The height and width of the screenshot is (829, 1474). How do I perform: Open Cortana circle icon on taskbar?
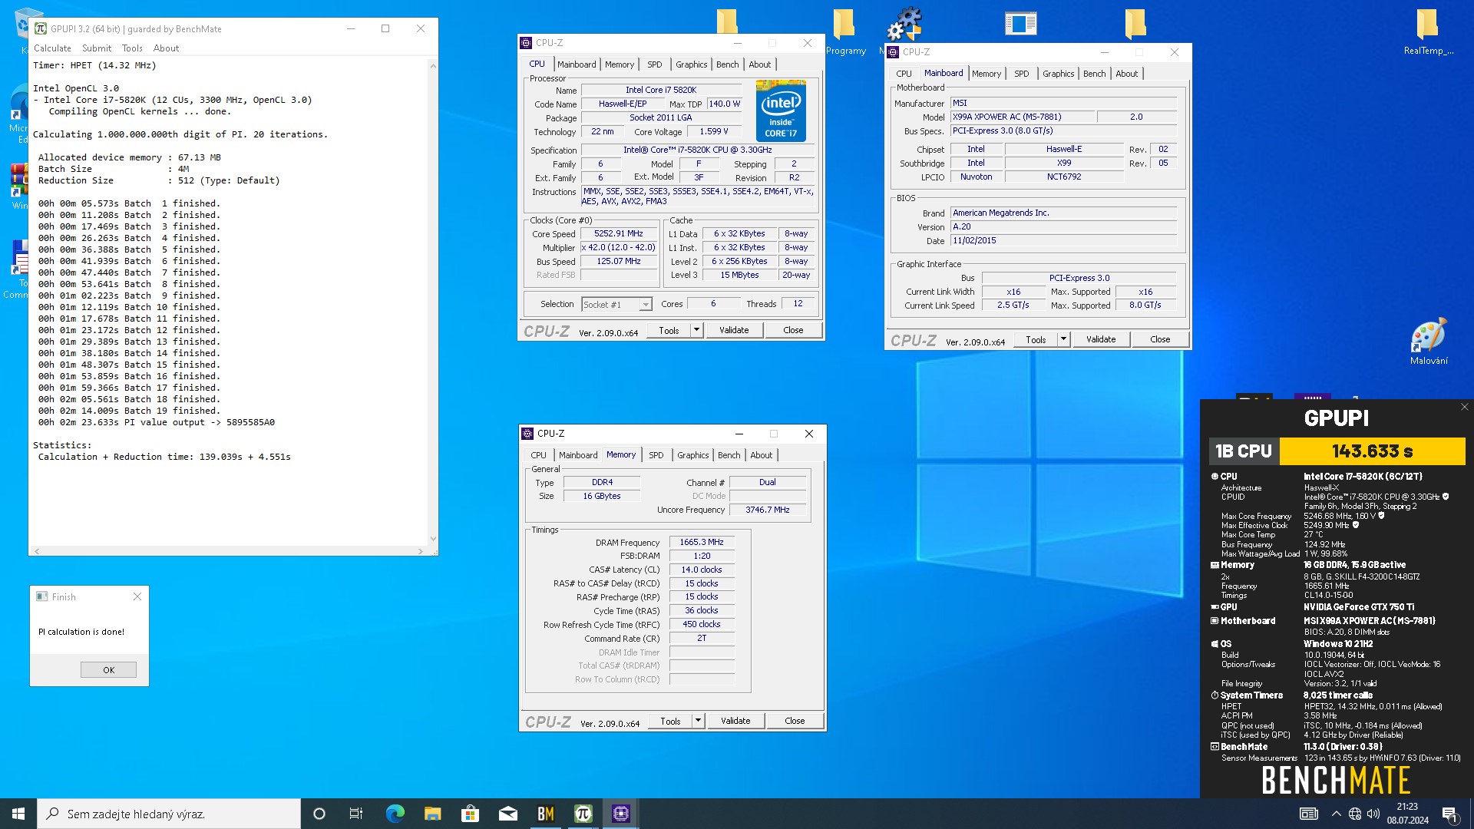(319, 814)
